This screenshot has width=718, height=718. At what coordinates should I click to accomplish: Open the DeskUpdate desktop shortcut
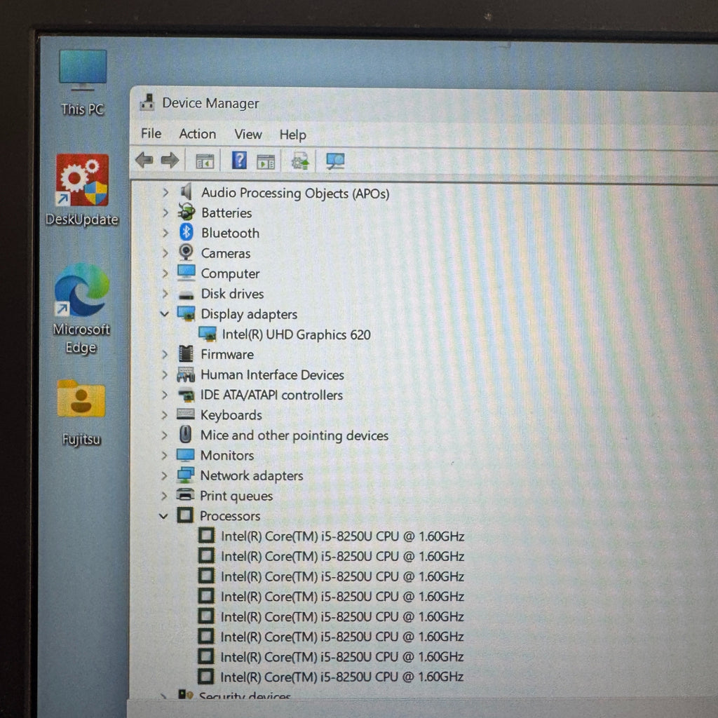point(82,181)
